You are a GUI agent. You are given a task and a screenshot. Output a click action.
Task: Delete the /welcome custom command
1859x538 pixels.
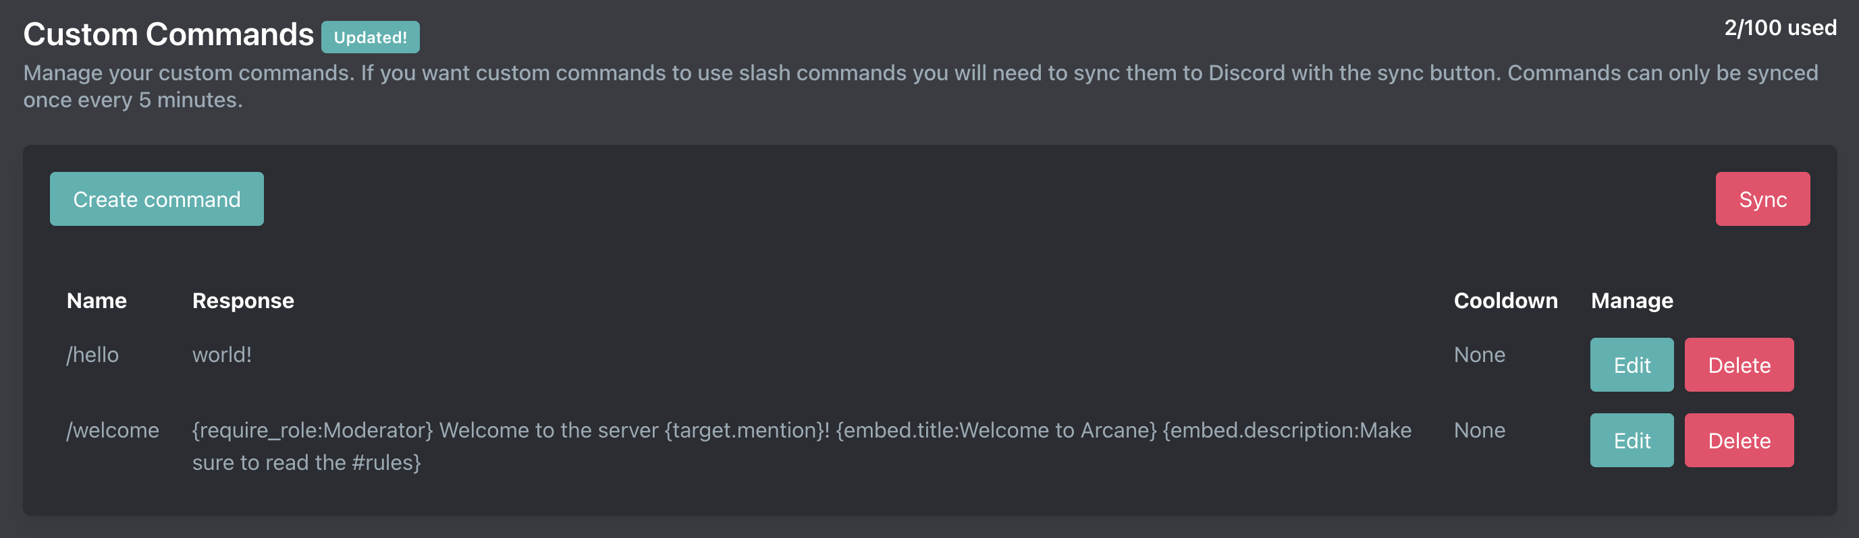[1738, 440]
